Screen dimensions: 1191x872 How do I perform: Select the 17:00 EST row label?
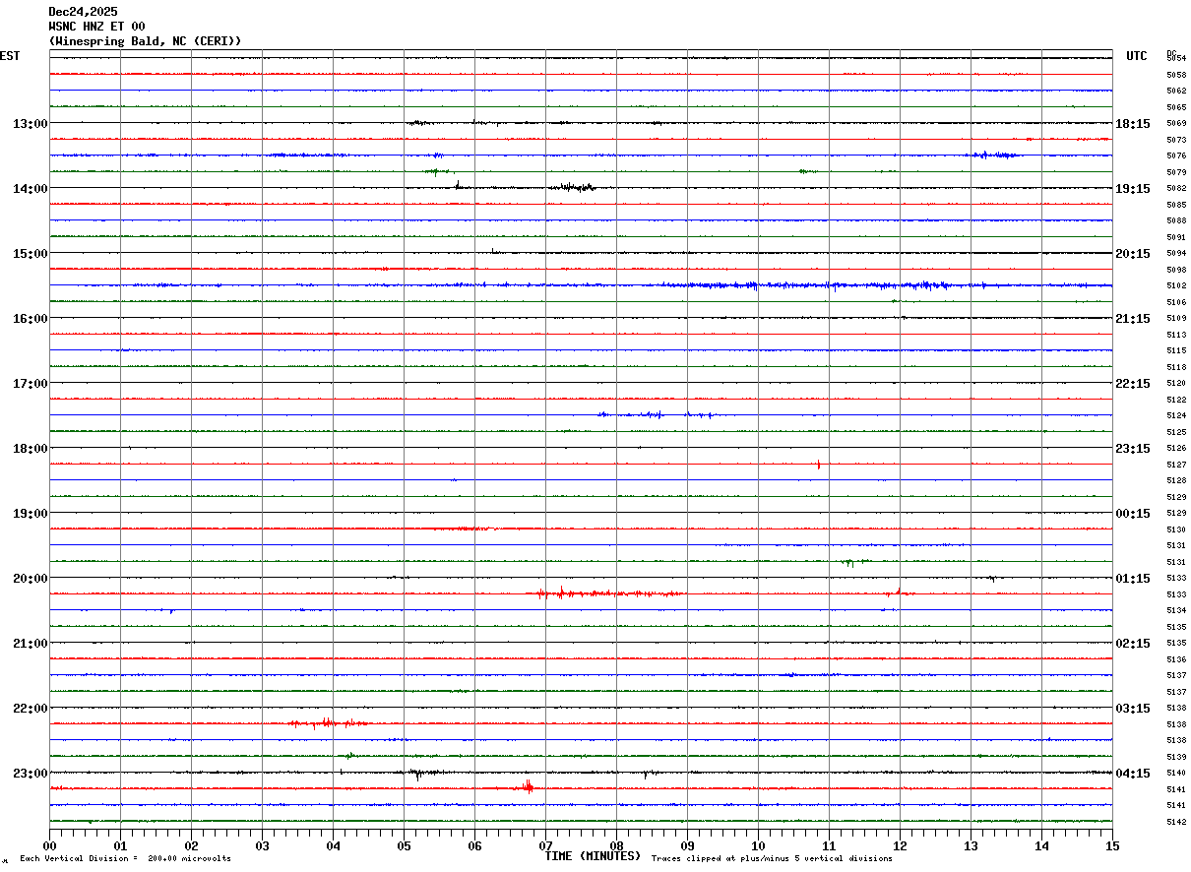(31, 384)
